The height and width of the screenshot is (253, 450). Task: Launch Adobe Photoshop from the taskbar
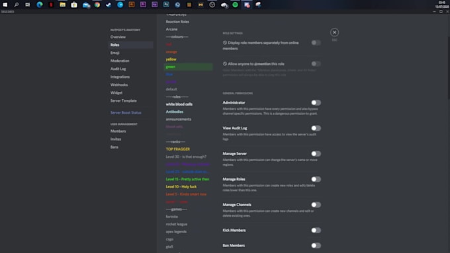(x=166, y=5)
